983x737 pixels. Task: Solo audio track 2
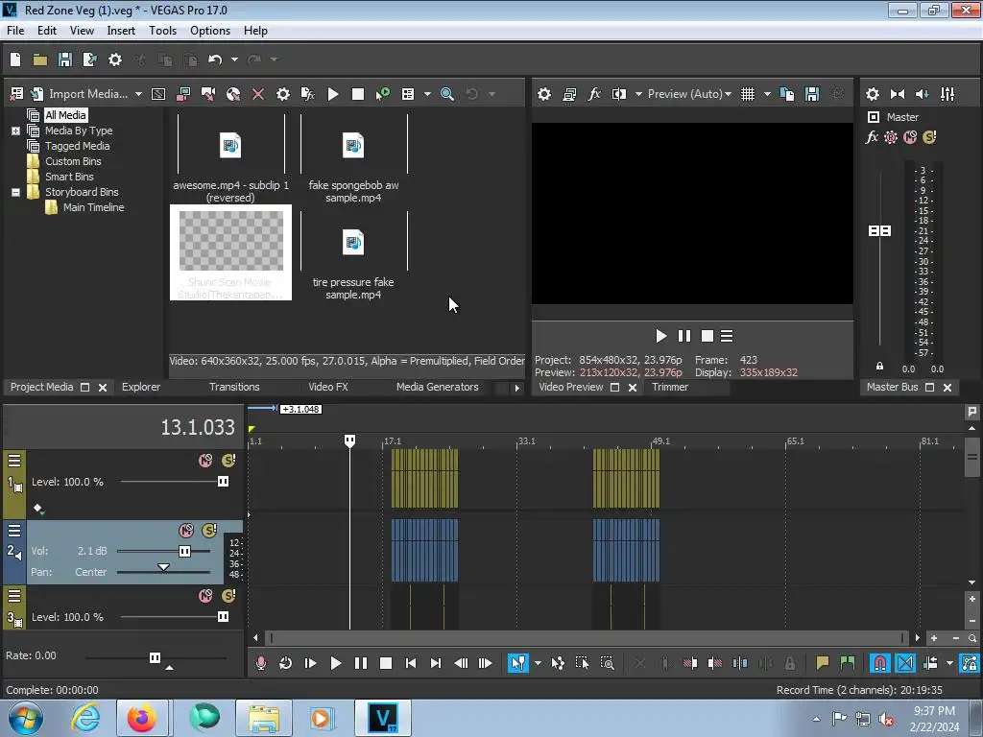[x=209, y=531]
